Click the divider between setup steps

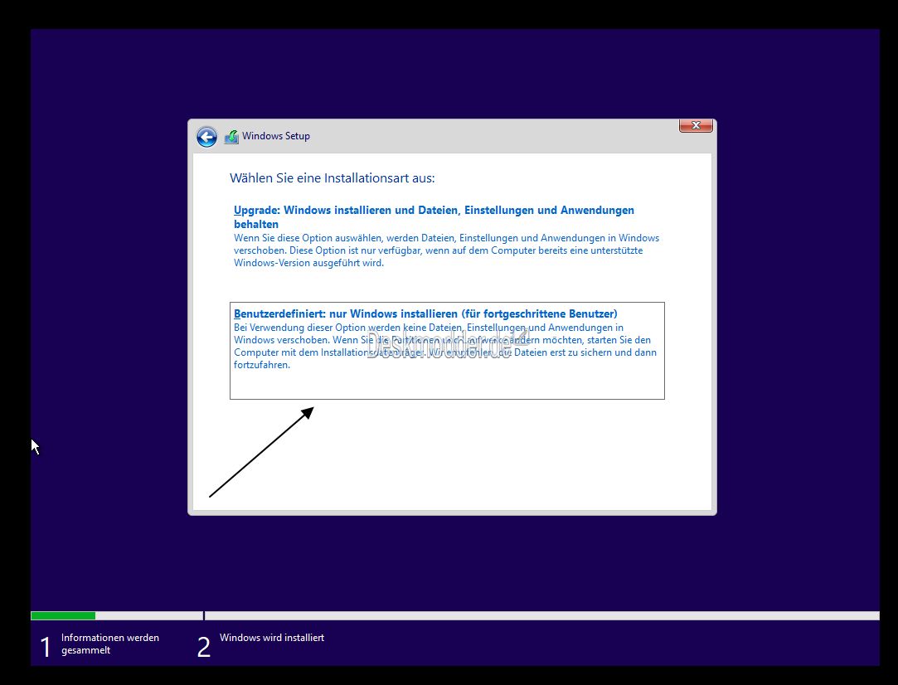point(203,615)
